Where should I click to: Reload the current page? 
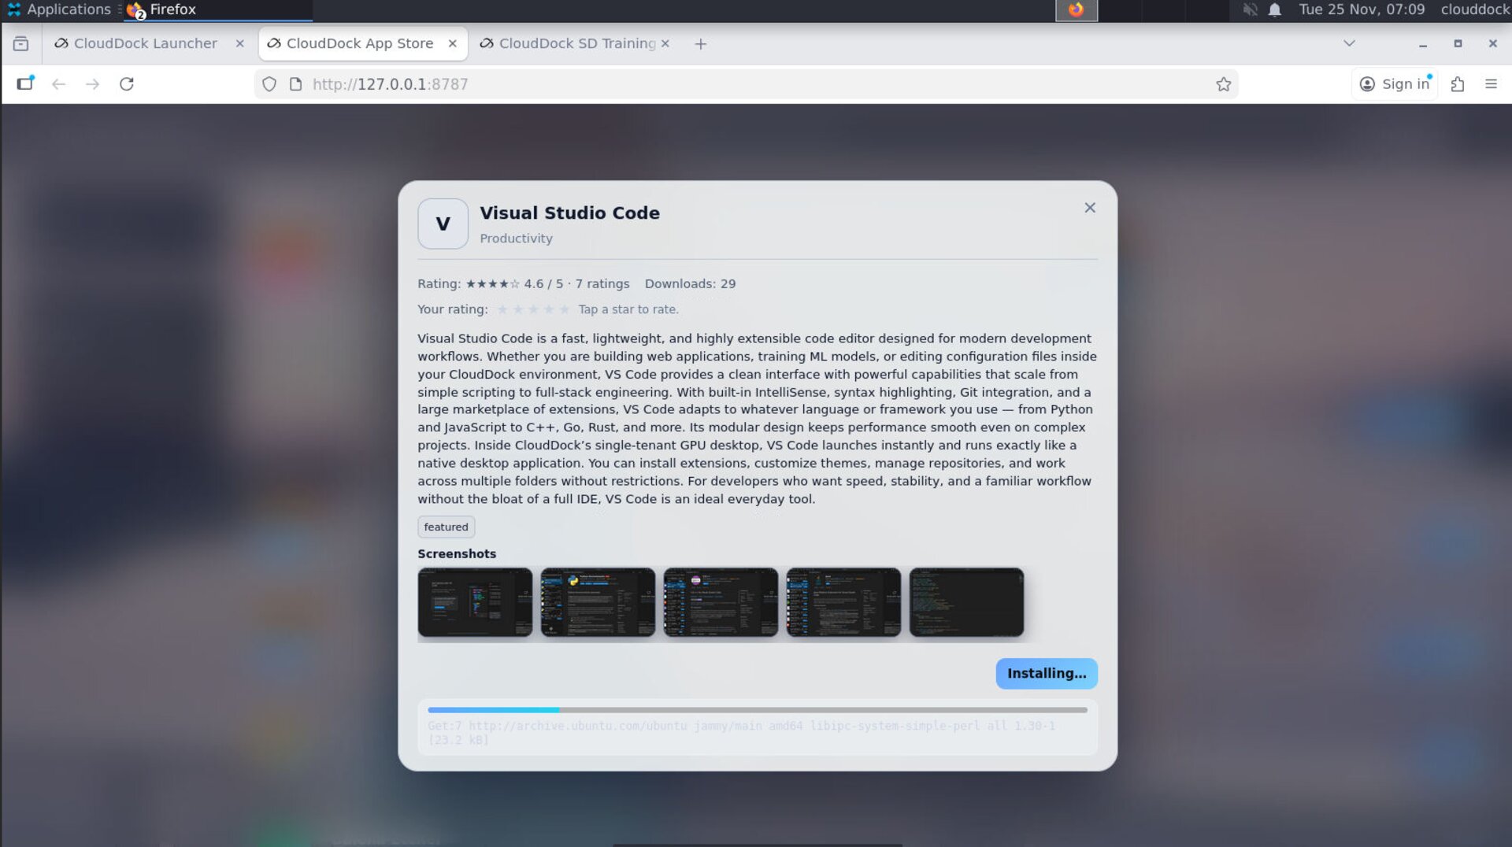[128, 84]
